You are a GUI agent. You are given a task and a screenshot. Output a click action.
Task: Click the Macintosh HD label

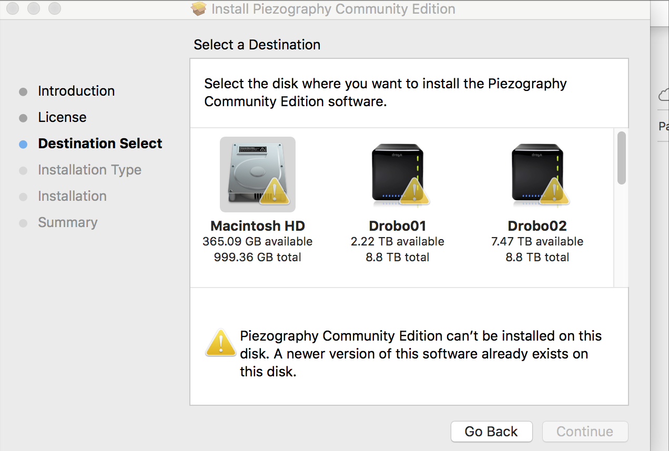[258, 226]
